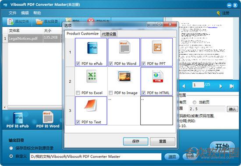The image size is (241, 166).
Task: Click the 添加目录 add folder icon
Action: (39, 21)
